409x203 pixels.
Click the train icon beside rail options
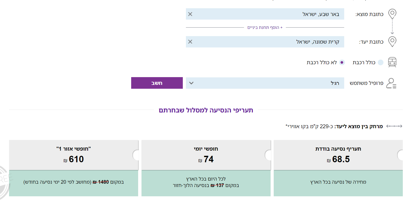tap(392, 62)
